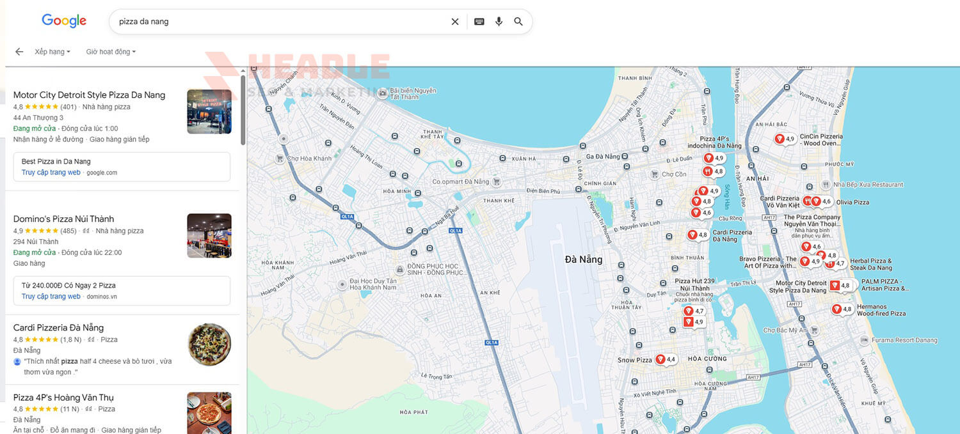
Task: Click the magnifying glass search icon
Action: point(518,22)
